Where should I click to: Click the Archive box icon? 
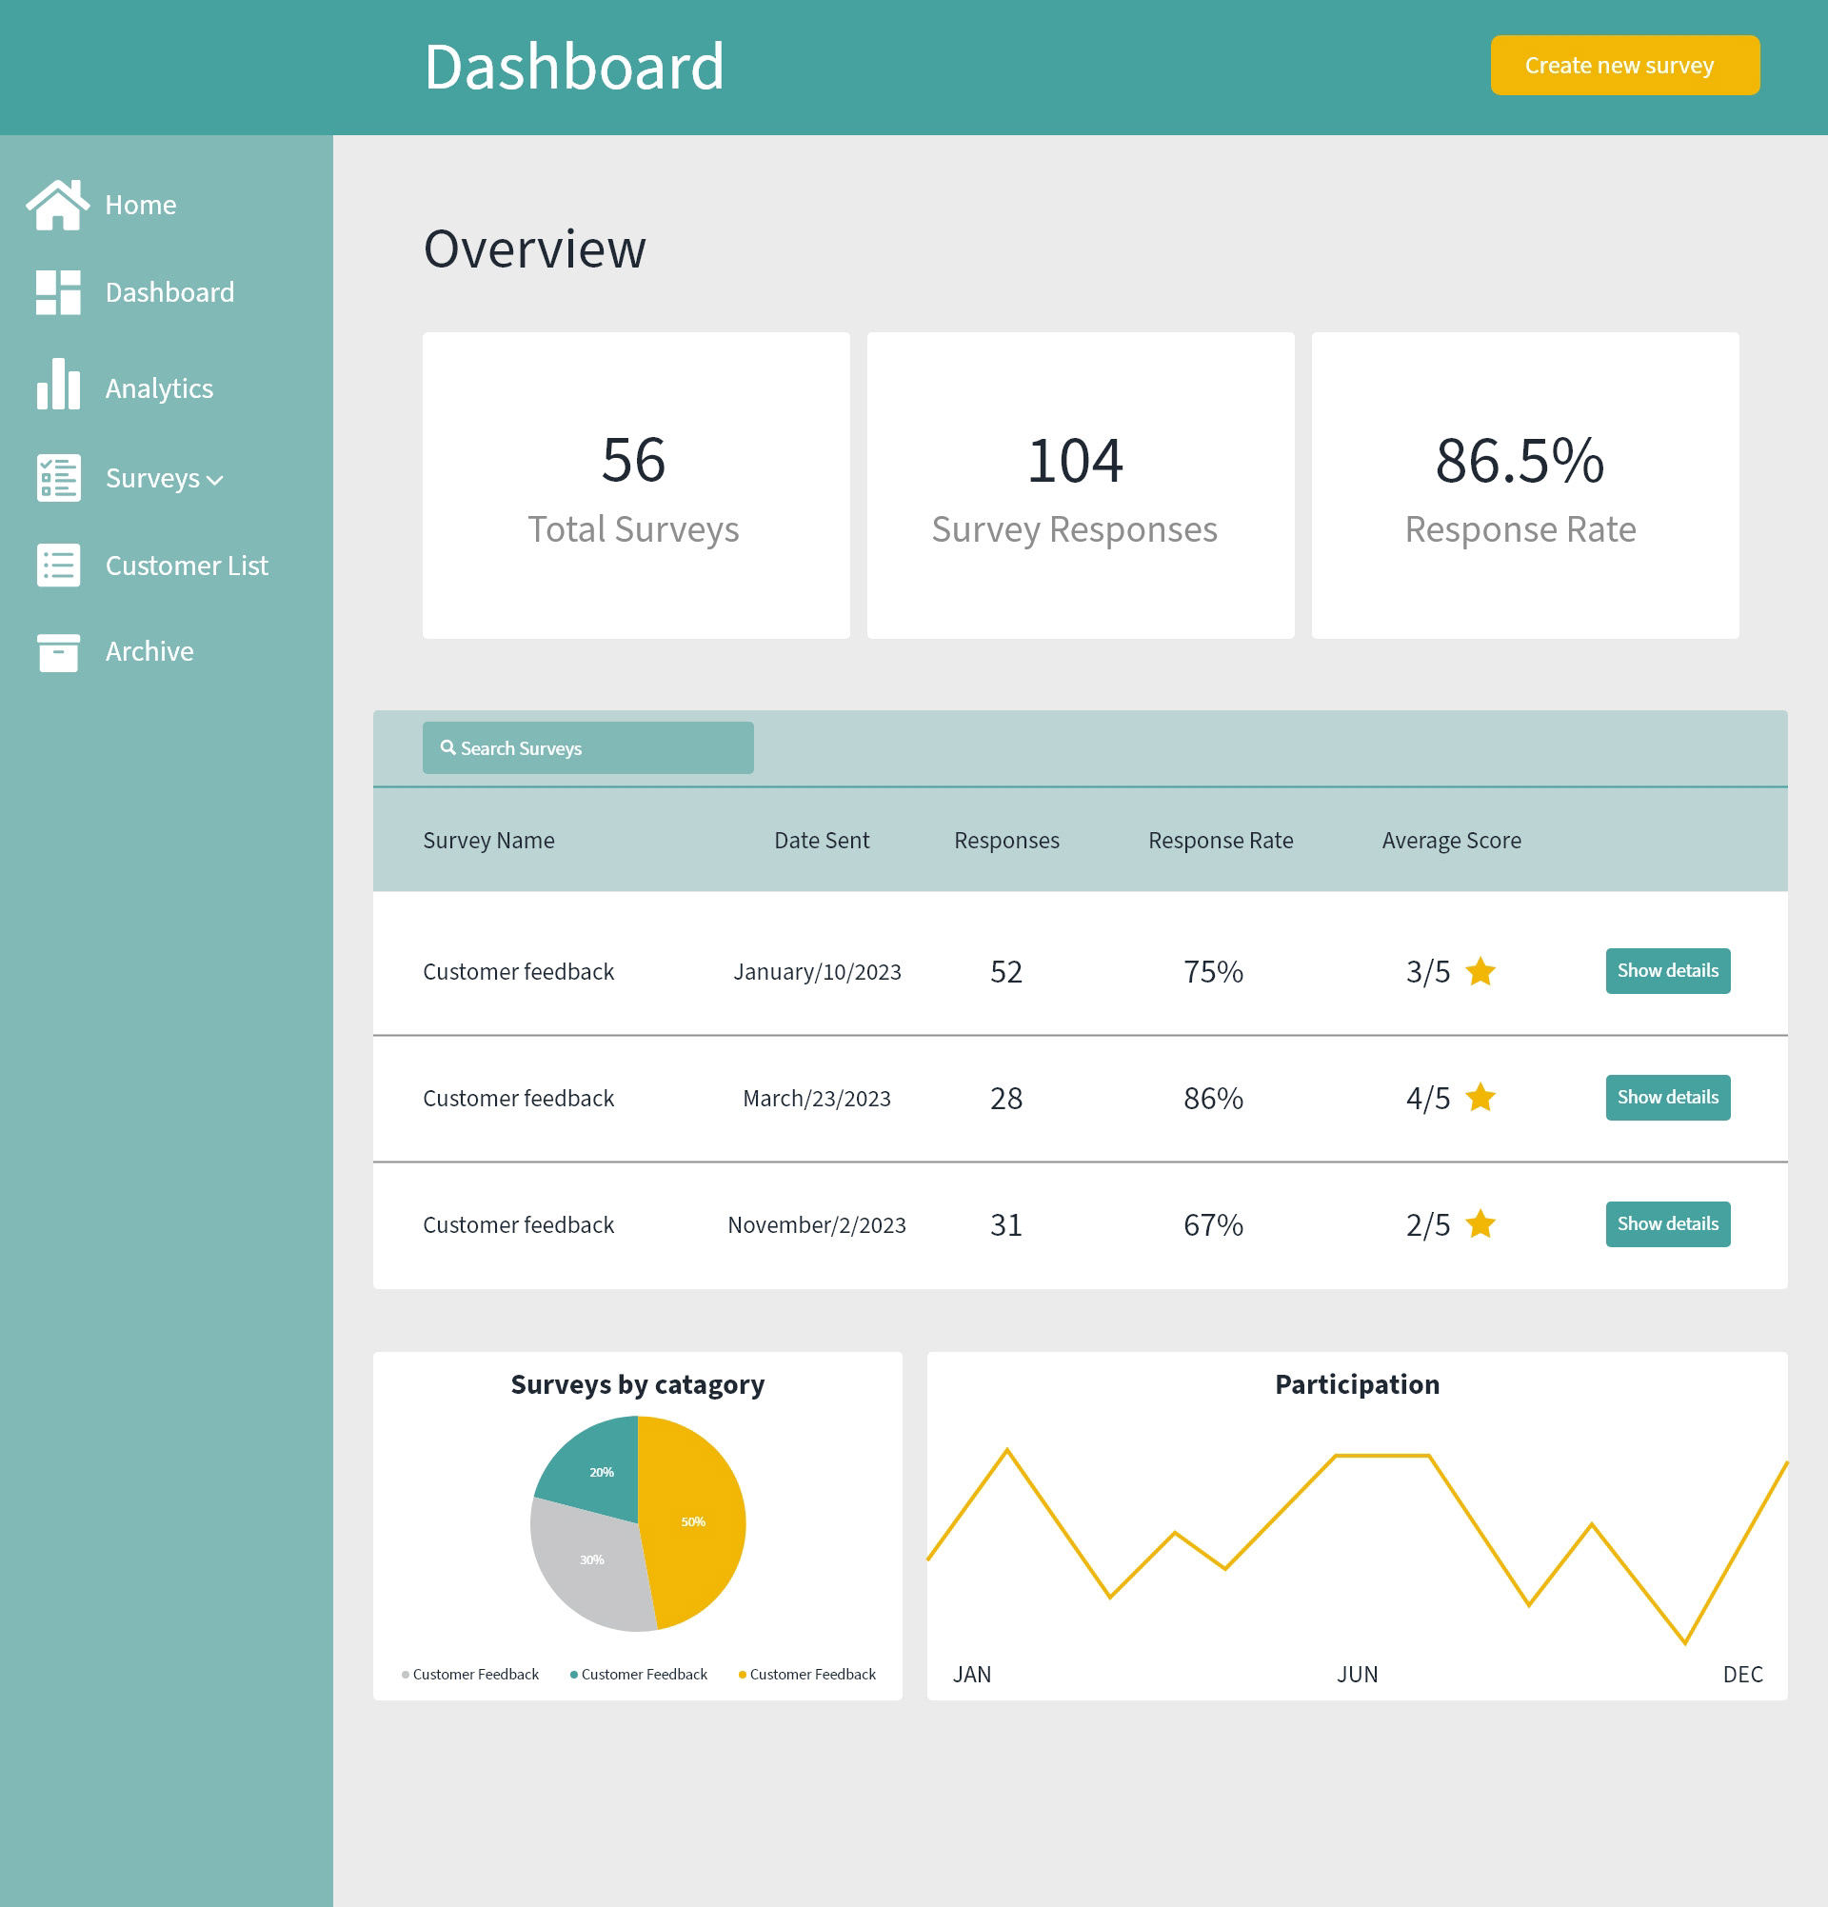57,652
